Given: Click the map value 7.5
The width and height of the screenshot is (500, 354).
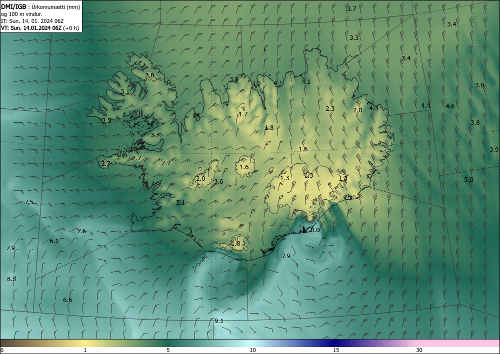Looking at the screenshot, I should pyautogui.click(x=29, y=202).
